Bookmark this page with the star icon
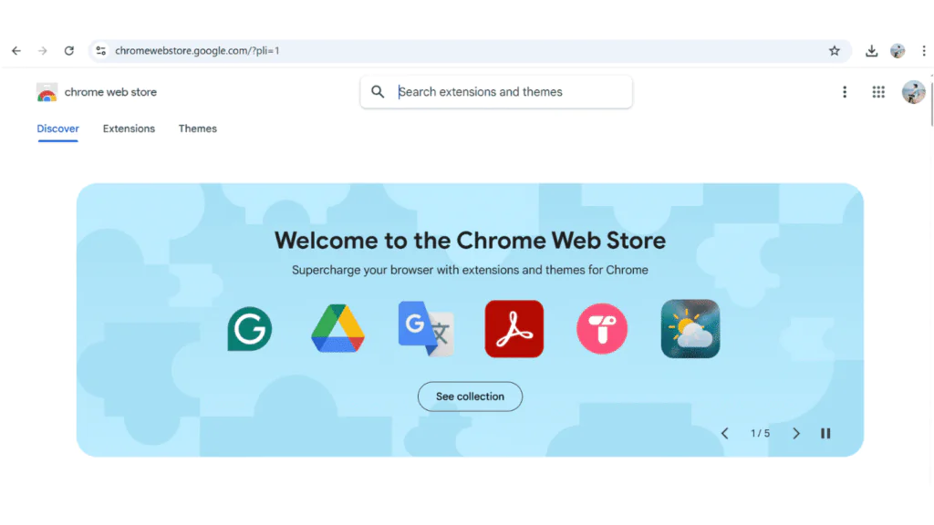 coord(834,51)
